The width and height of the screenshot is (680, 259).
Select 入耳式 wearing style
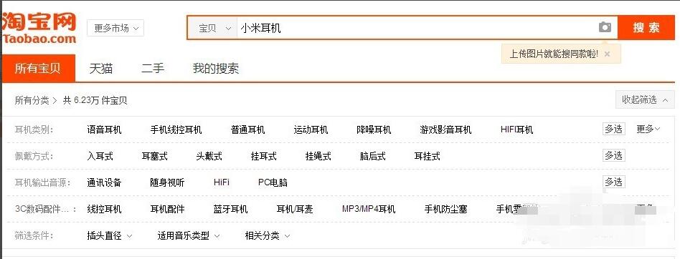pyautogui.click(x=100, y=156)
